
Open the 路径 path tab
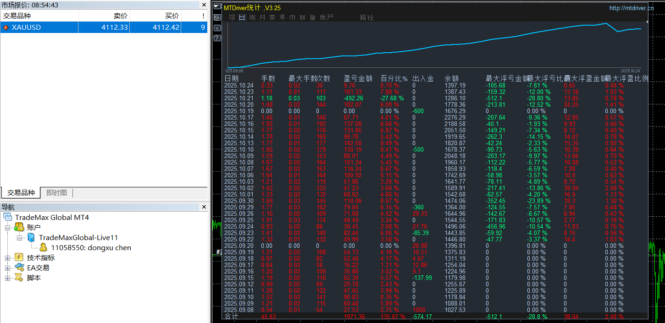[x=367, y=17]
